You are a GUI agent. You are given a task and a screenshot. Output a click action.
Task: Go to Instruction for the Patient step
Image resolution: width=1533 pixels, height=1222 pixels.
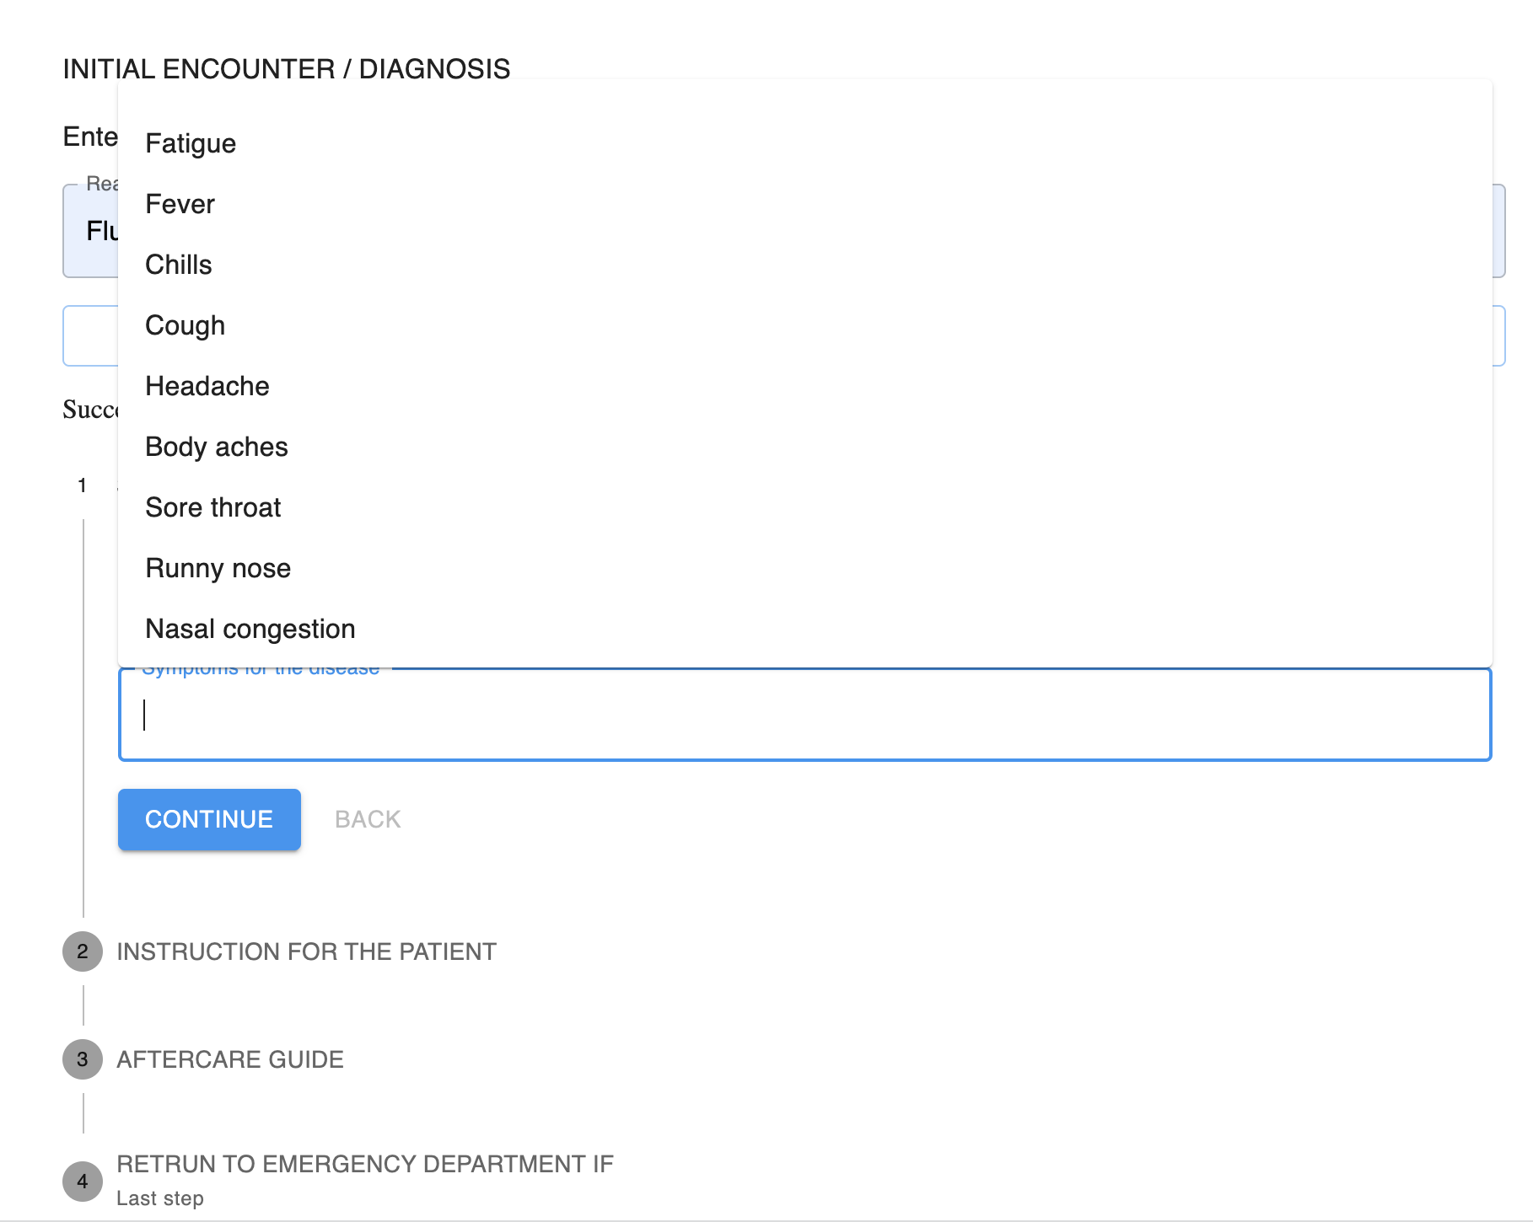point(306,951)
